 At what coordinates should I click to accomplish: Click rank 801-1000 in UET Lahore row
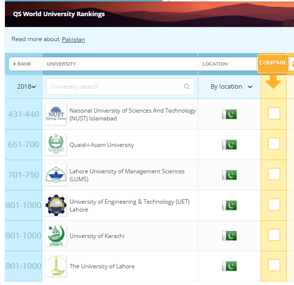click(x=24, y=205)
